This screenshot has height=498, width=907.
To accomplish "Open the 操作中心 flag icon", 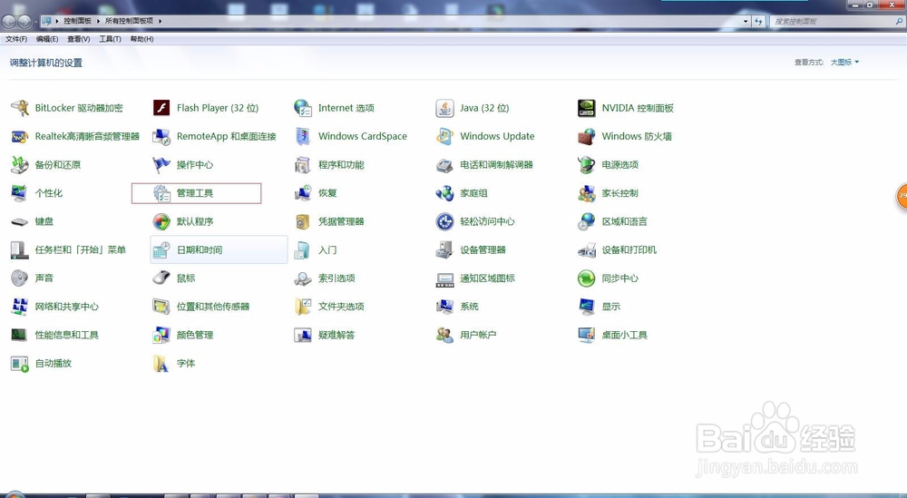I will click(161, 165).
